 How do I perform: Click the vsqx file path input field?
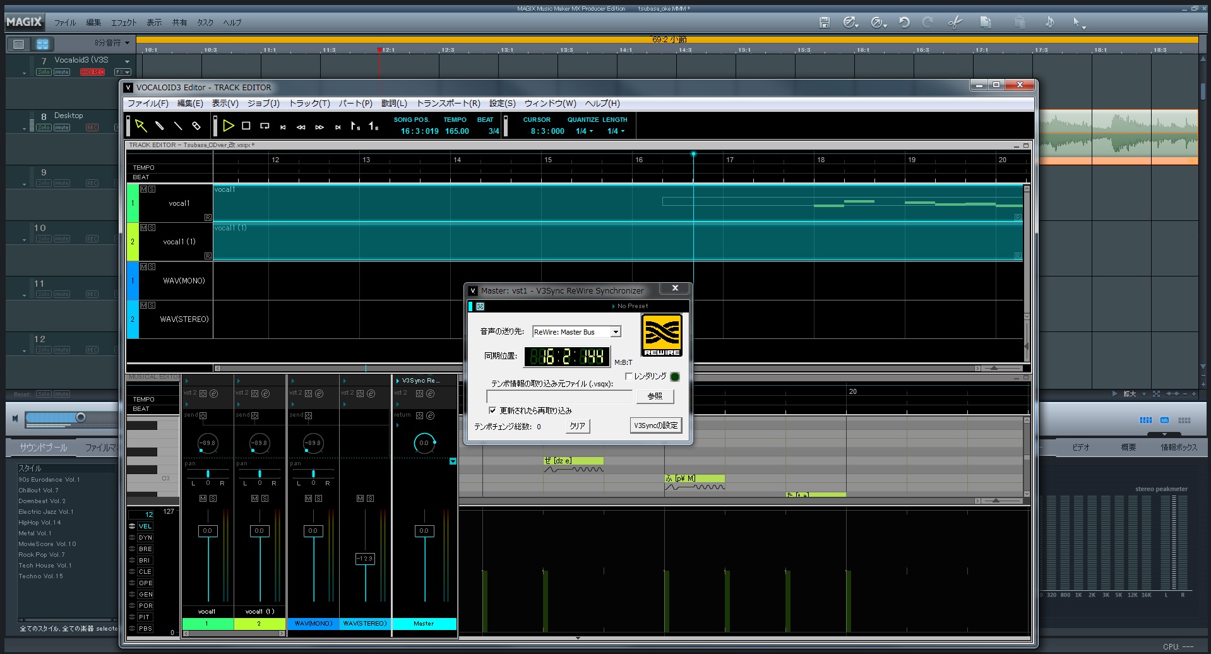(x=559, y=396)
